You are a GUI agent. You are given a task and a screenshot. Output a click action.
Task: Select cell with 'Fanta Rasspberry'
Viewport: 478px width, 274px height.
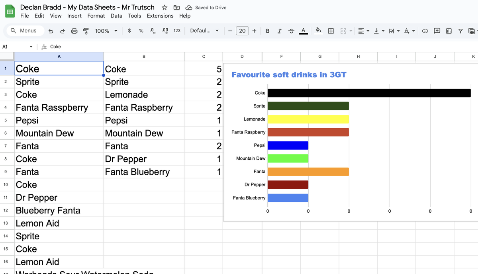pyautogui.click(x=59, y=108)
